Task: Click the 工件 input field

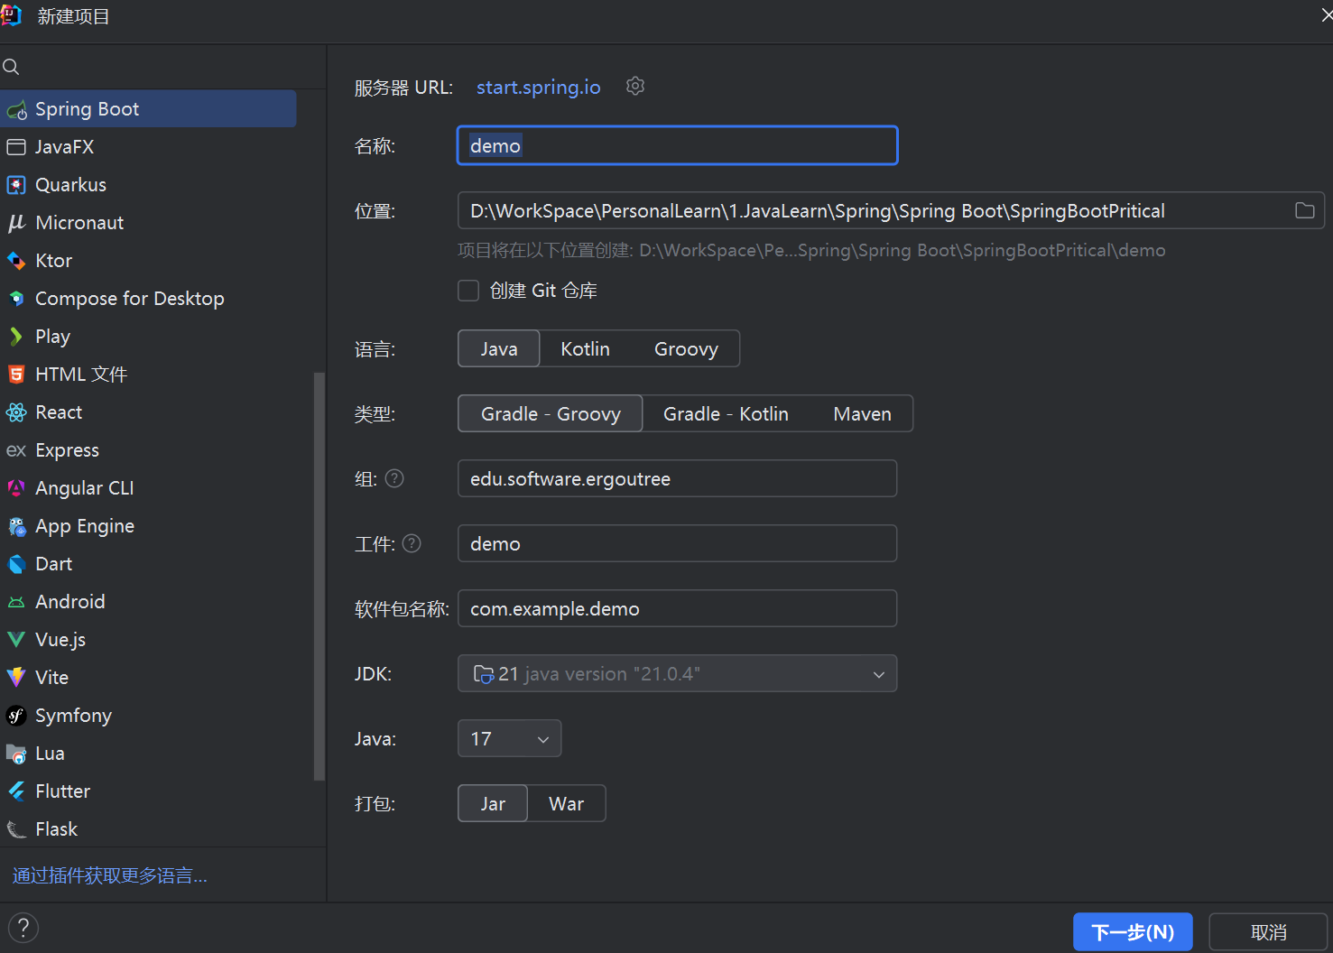Action: pyautogui.click(x=677, y=543)
